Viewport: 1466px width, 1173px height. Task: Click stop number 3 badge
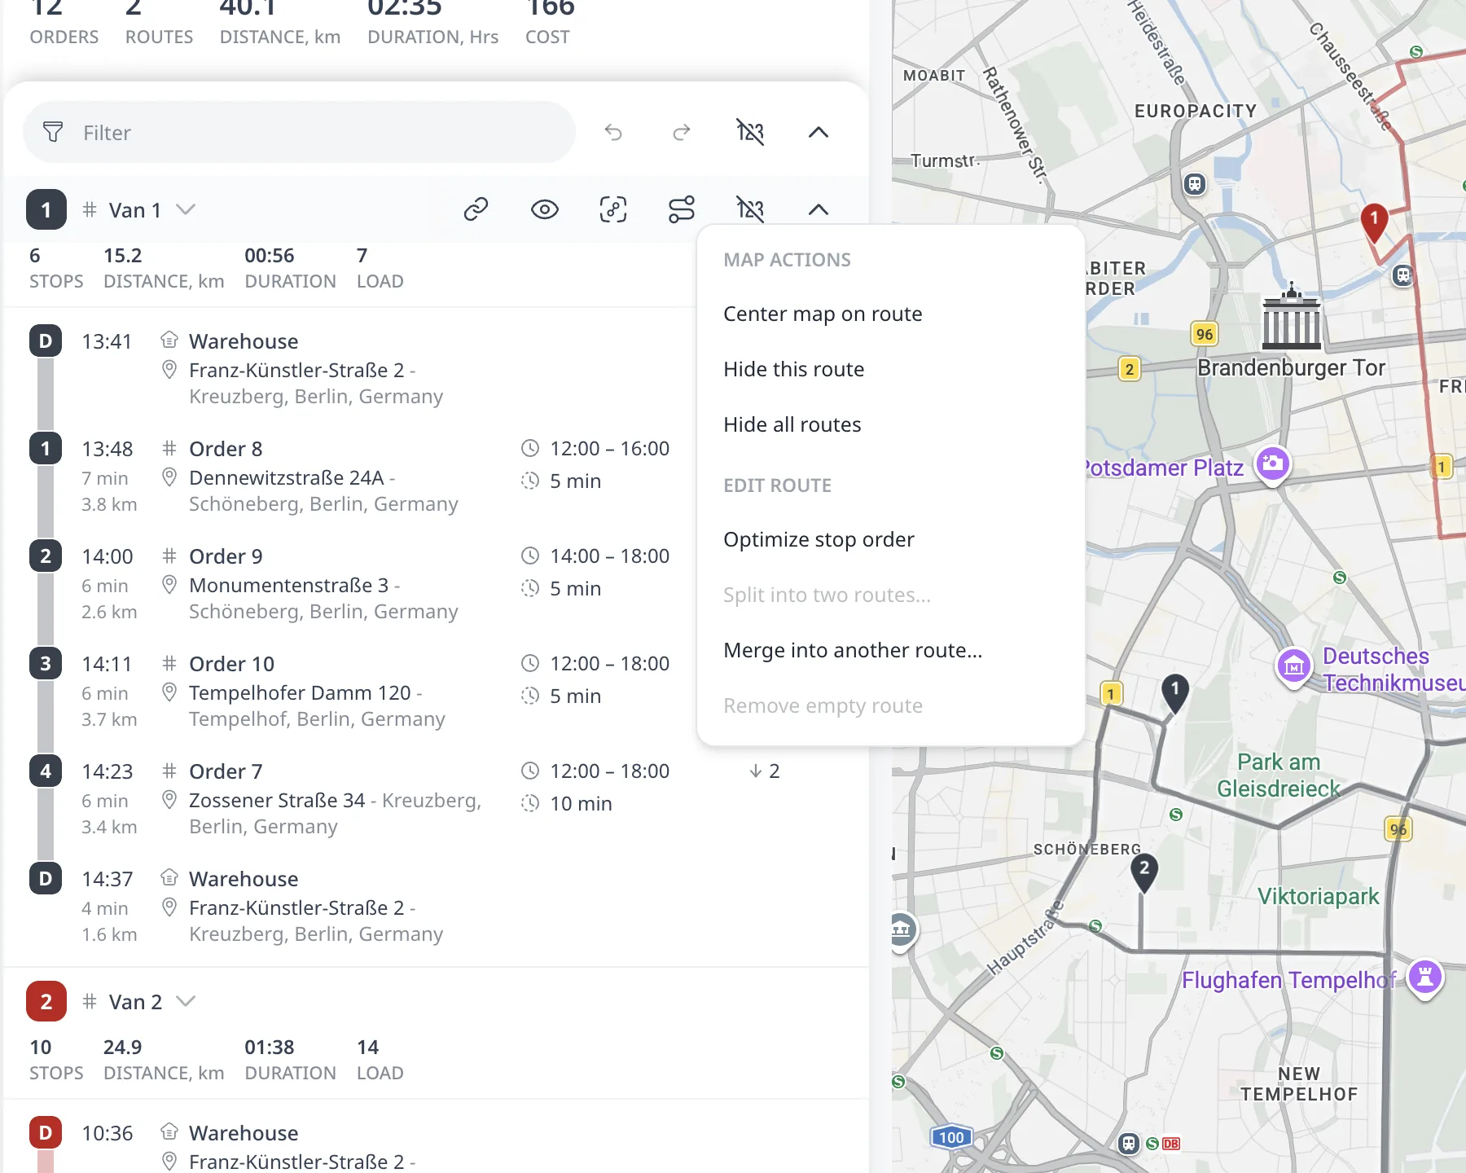pyautogui.click(x=46, y=664)
